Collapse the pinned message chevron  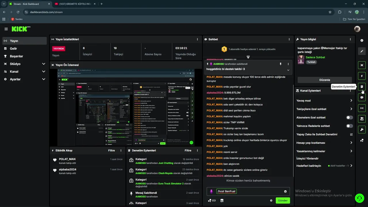(x=288, y=70)
